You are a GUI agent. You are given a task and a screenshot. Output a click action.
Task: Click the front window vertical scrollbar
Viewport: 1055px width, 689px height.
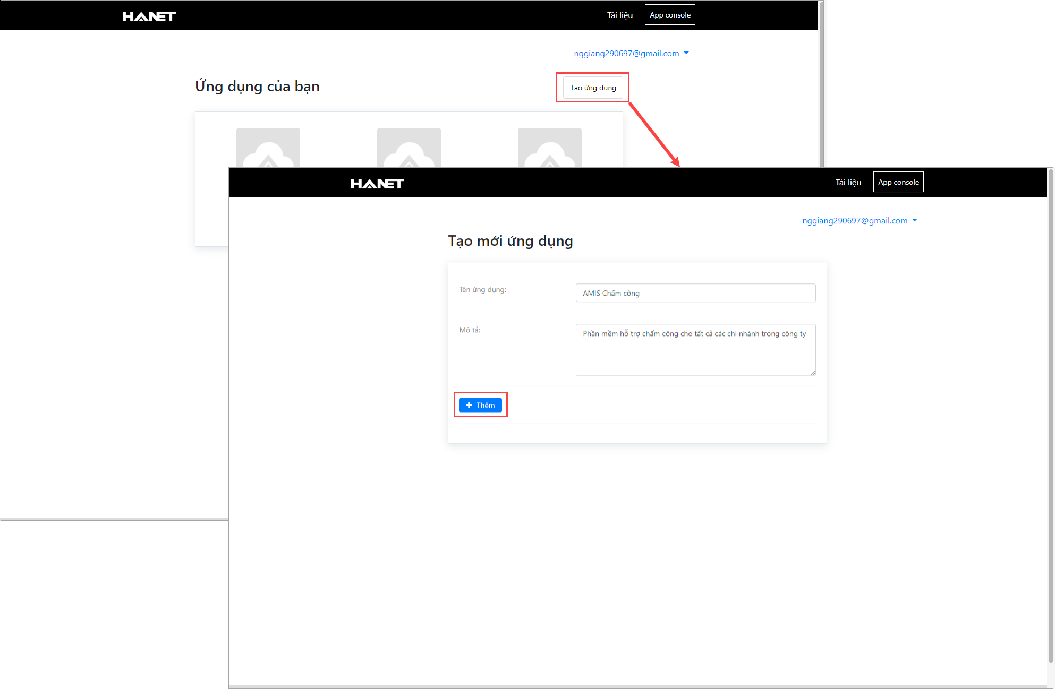(1050, 414)
